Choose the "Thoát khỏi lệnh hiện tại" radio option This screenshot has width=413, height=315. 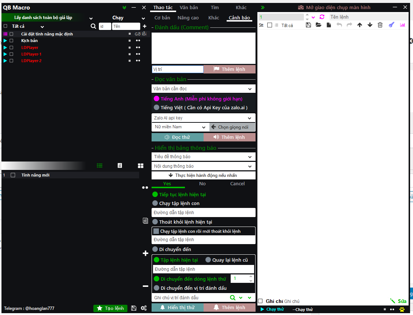click(155, 222)
